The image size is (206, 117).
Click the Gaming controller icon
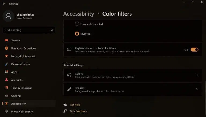[6, 96]
